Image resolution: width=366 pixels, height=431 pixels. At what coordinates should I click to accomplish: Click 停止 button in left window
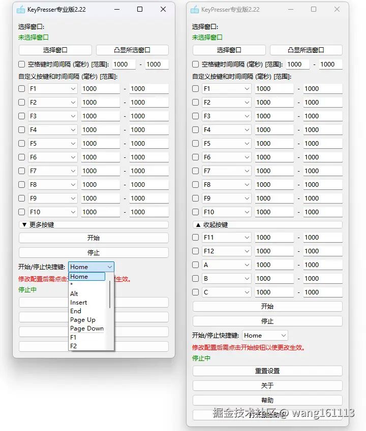click(x=94, y=253)
